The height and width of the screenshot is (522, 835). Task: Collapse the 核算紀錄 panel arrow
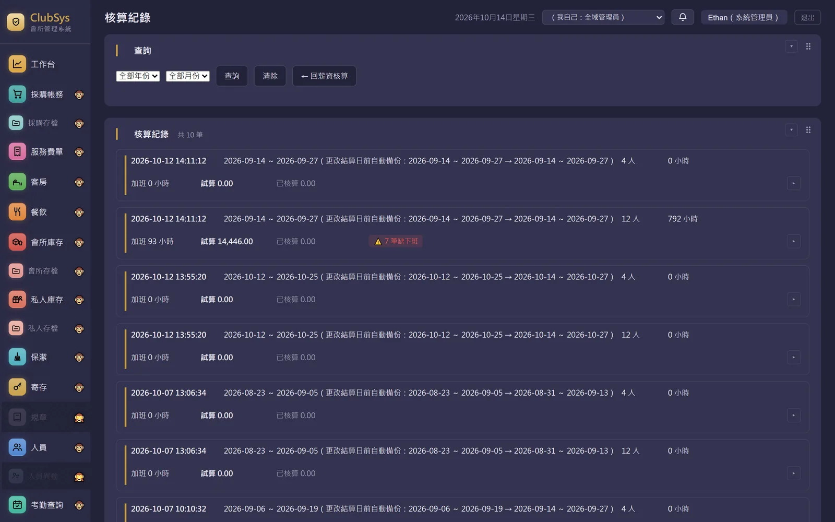tap(791, 130)
